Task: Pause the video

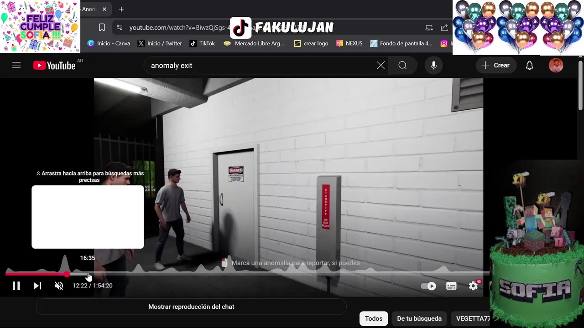Action: [16, 286]
